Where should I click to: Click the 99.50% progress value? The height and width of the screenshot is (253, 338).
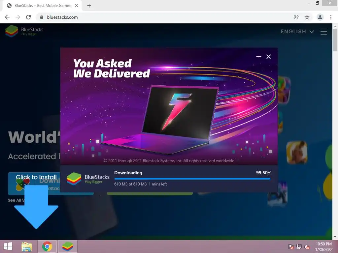(x=264, y=173)
